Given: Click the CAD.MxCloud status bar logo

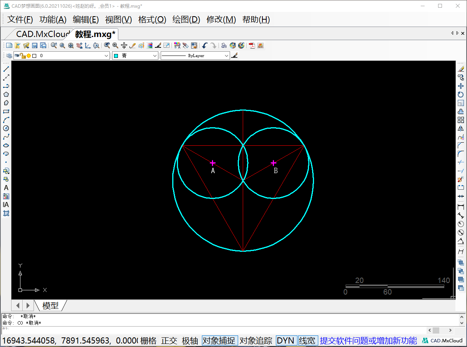Looking at the screenshot, I should [x=442, y=340].
